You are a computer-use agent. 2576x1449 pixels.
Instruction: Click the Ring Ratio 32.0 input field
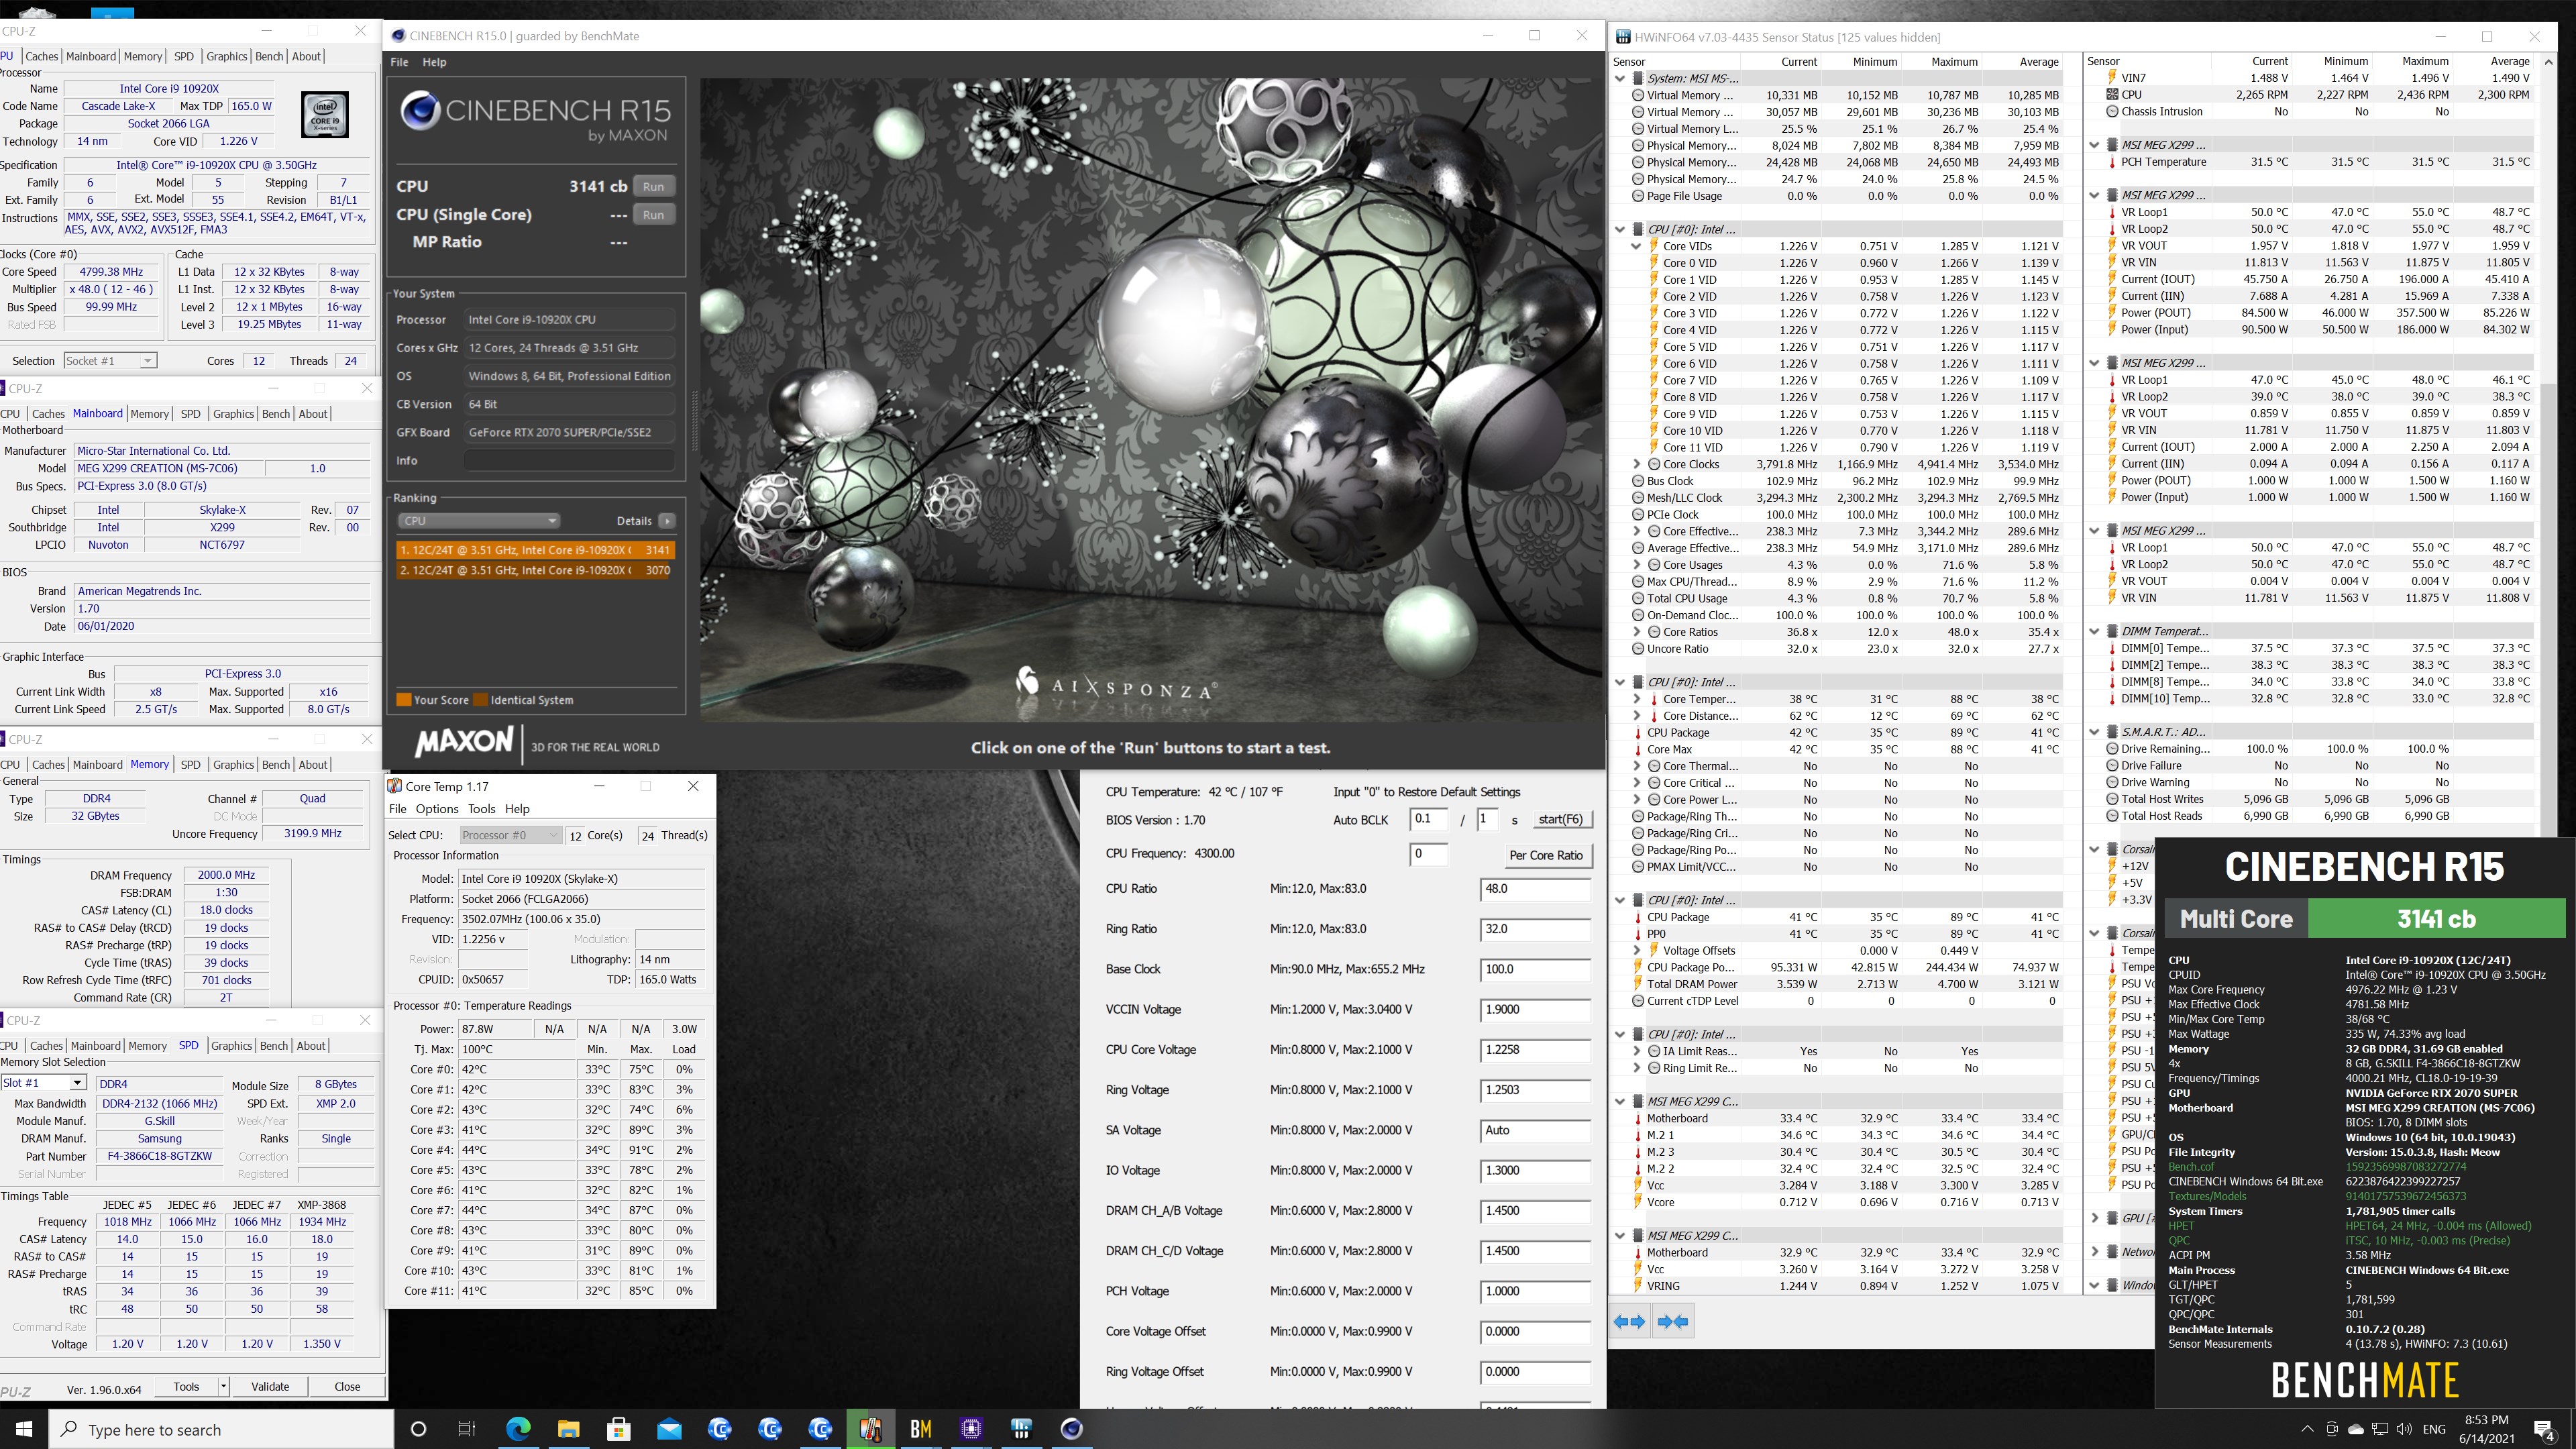coord(1534,929)
